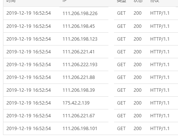178x138 pixels.
Task: Click status 200 in the 111.206.221.41 row
Action: coord(137,52)
